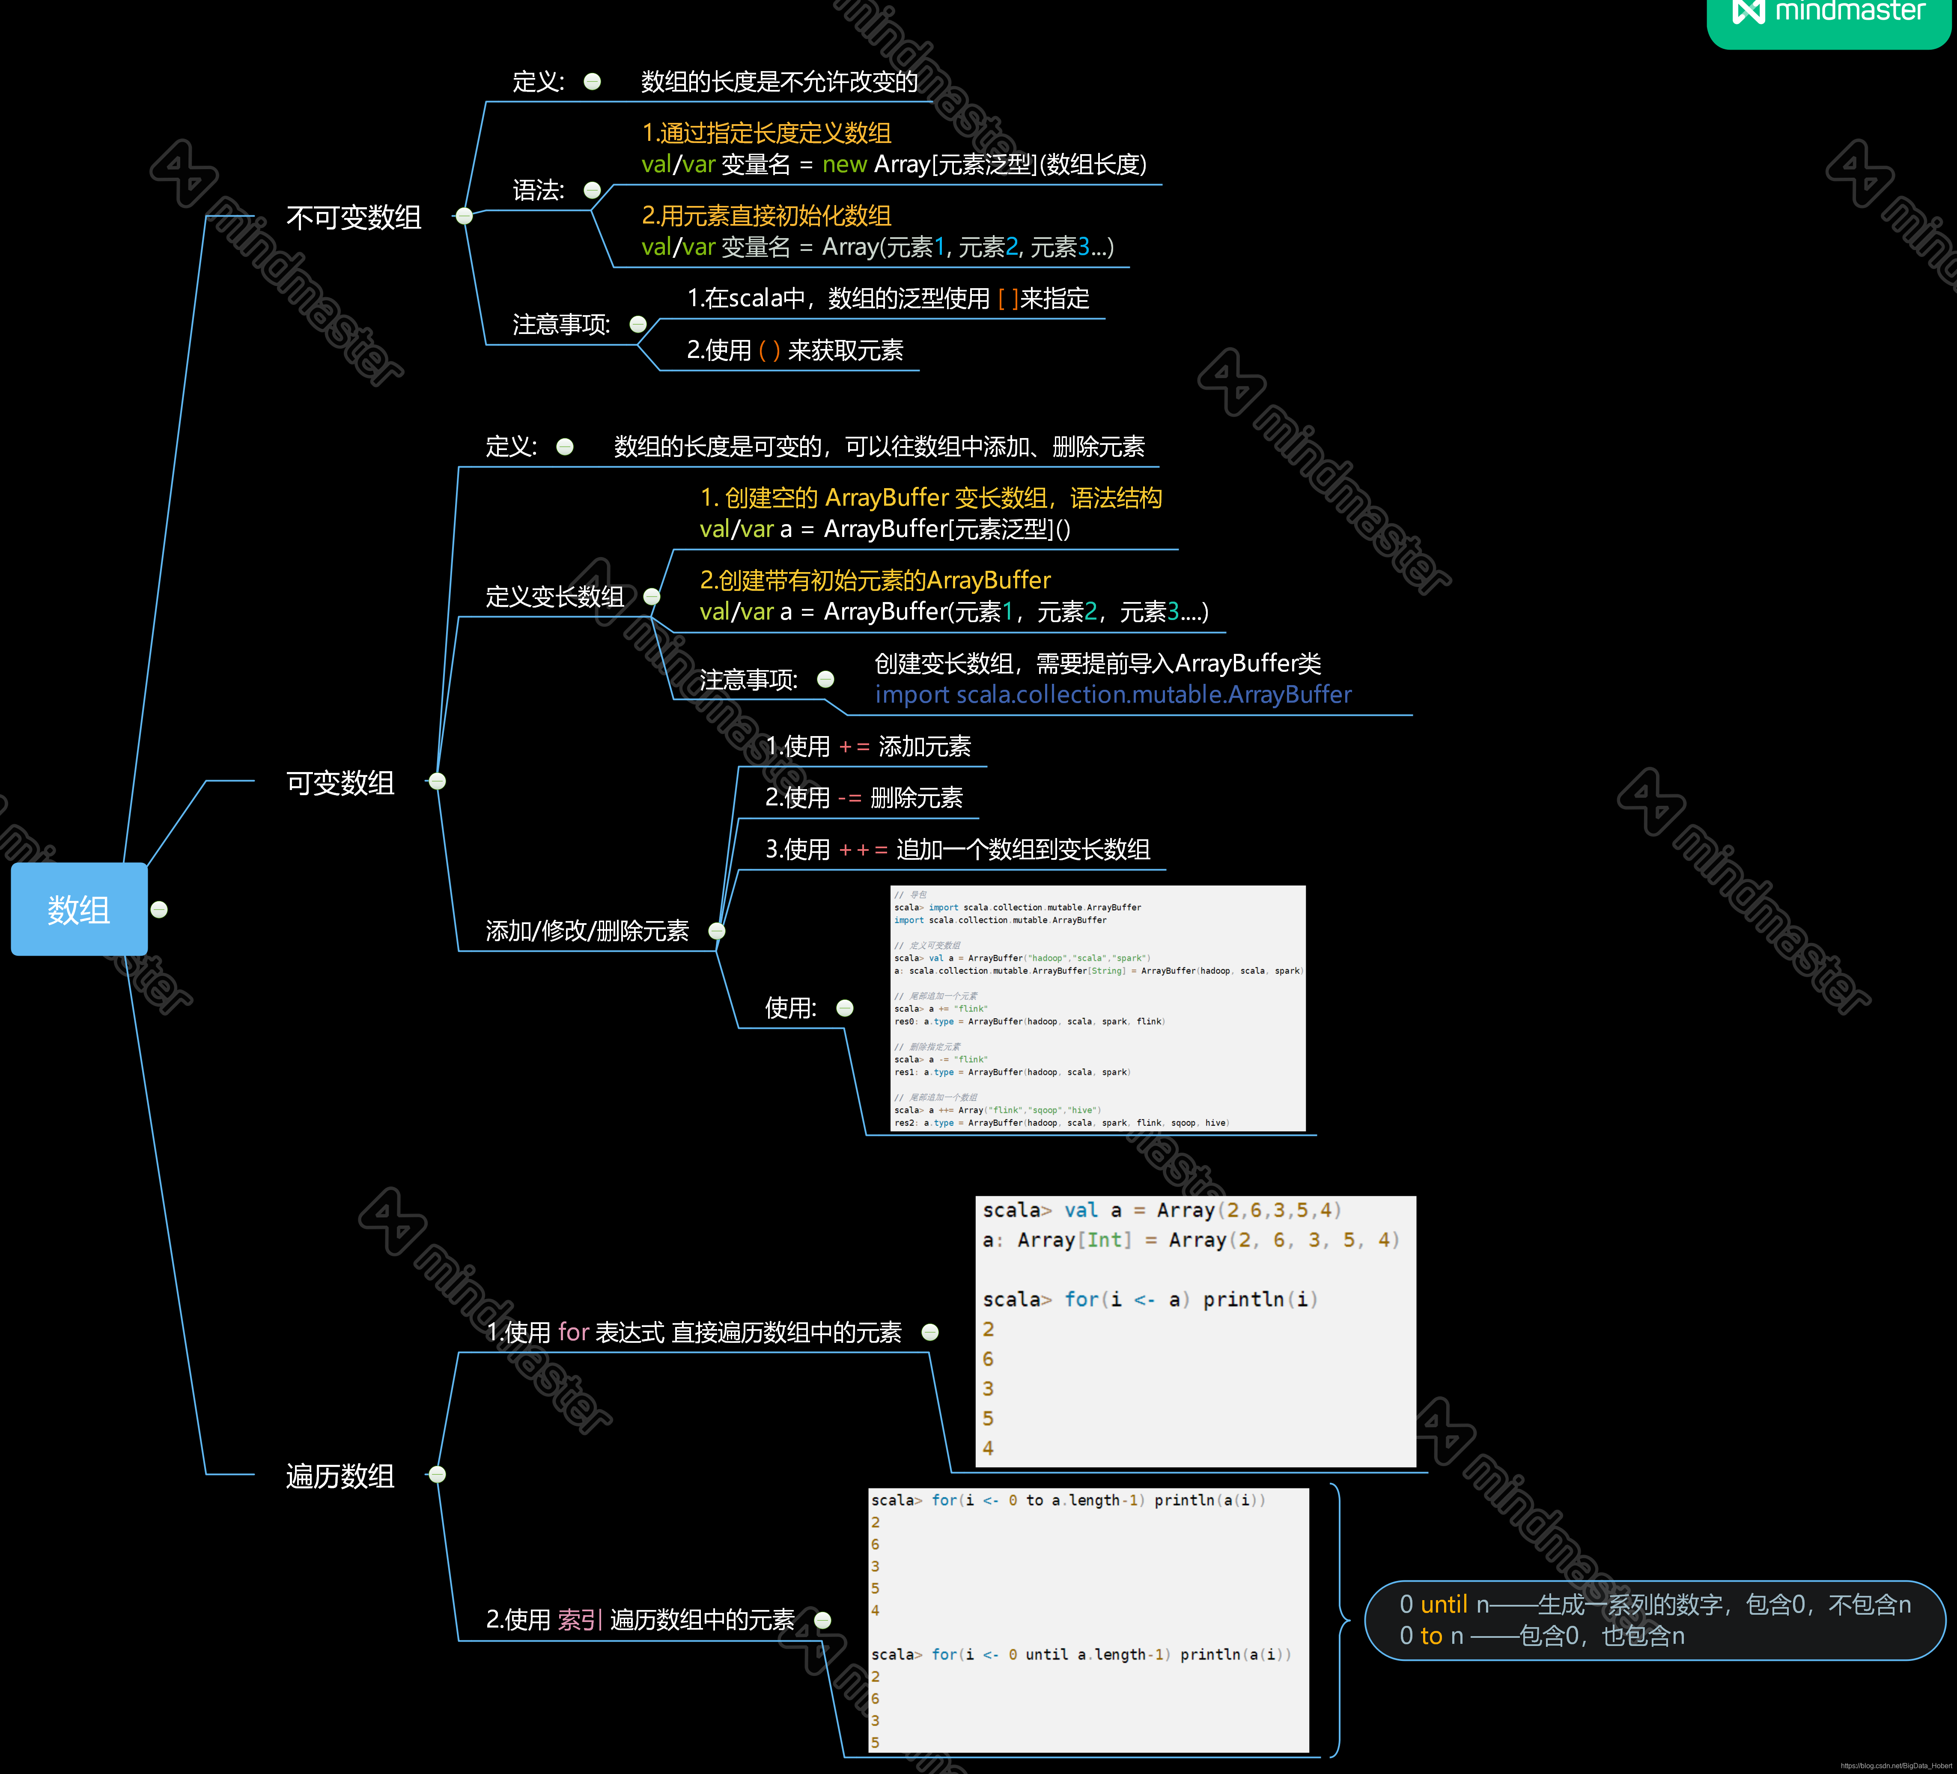Select node 1.通过指定长度定义数组
The width and height of the screenshot is (1957, 1774).
[894, 149]
